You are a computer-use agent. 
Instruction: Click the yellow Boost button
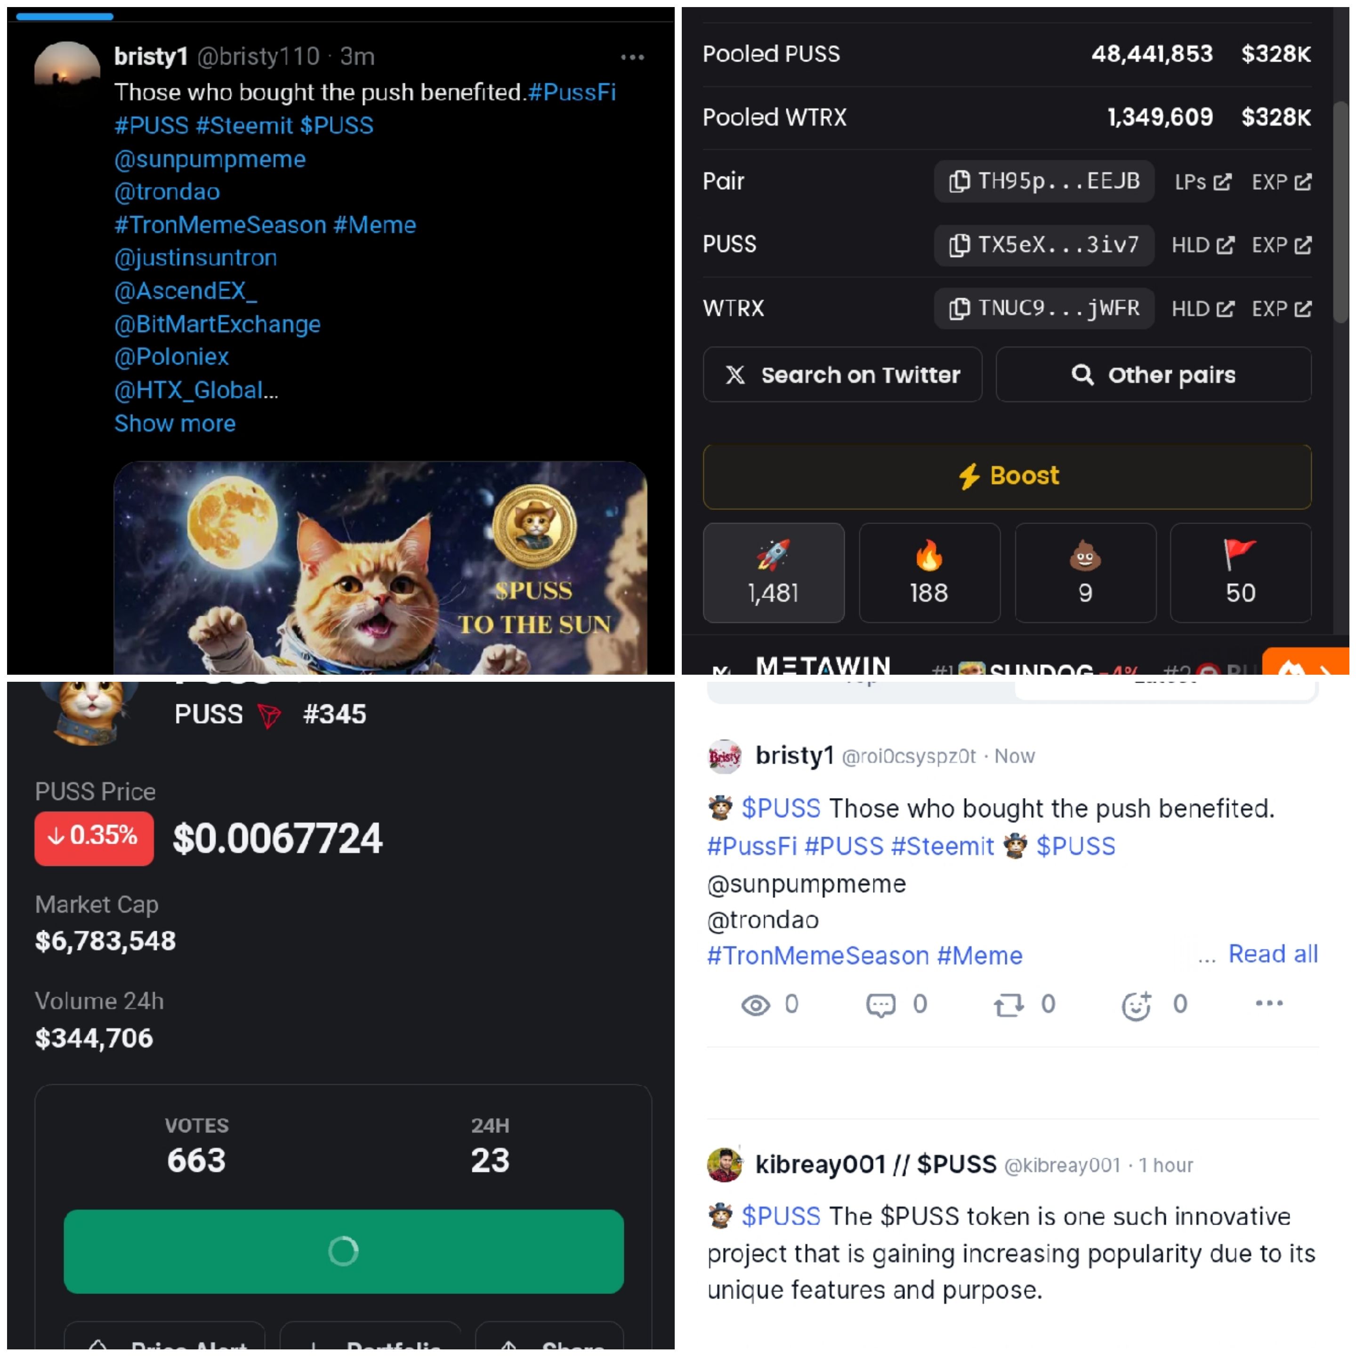[1007, 476]
